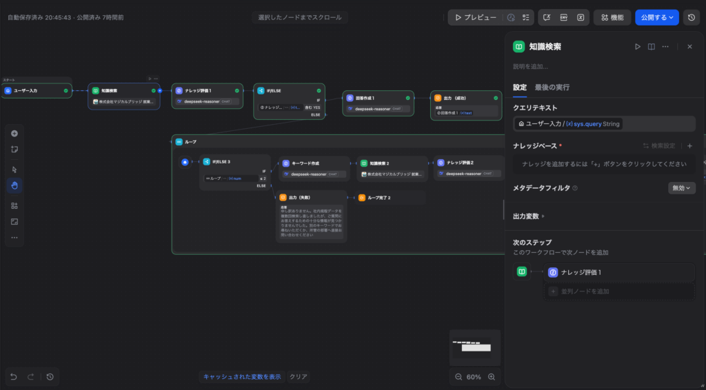Open the 公開する publish dropdown
Viewport: 706px width, 390px height.
click(x=657, y=17)
